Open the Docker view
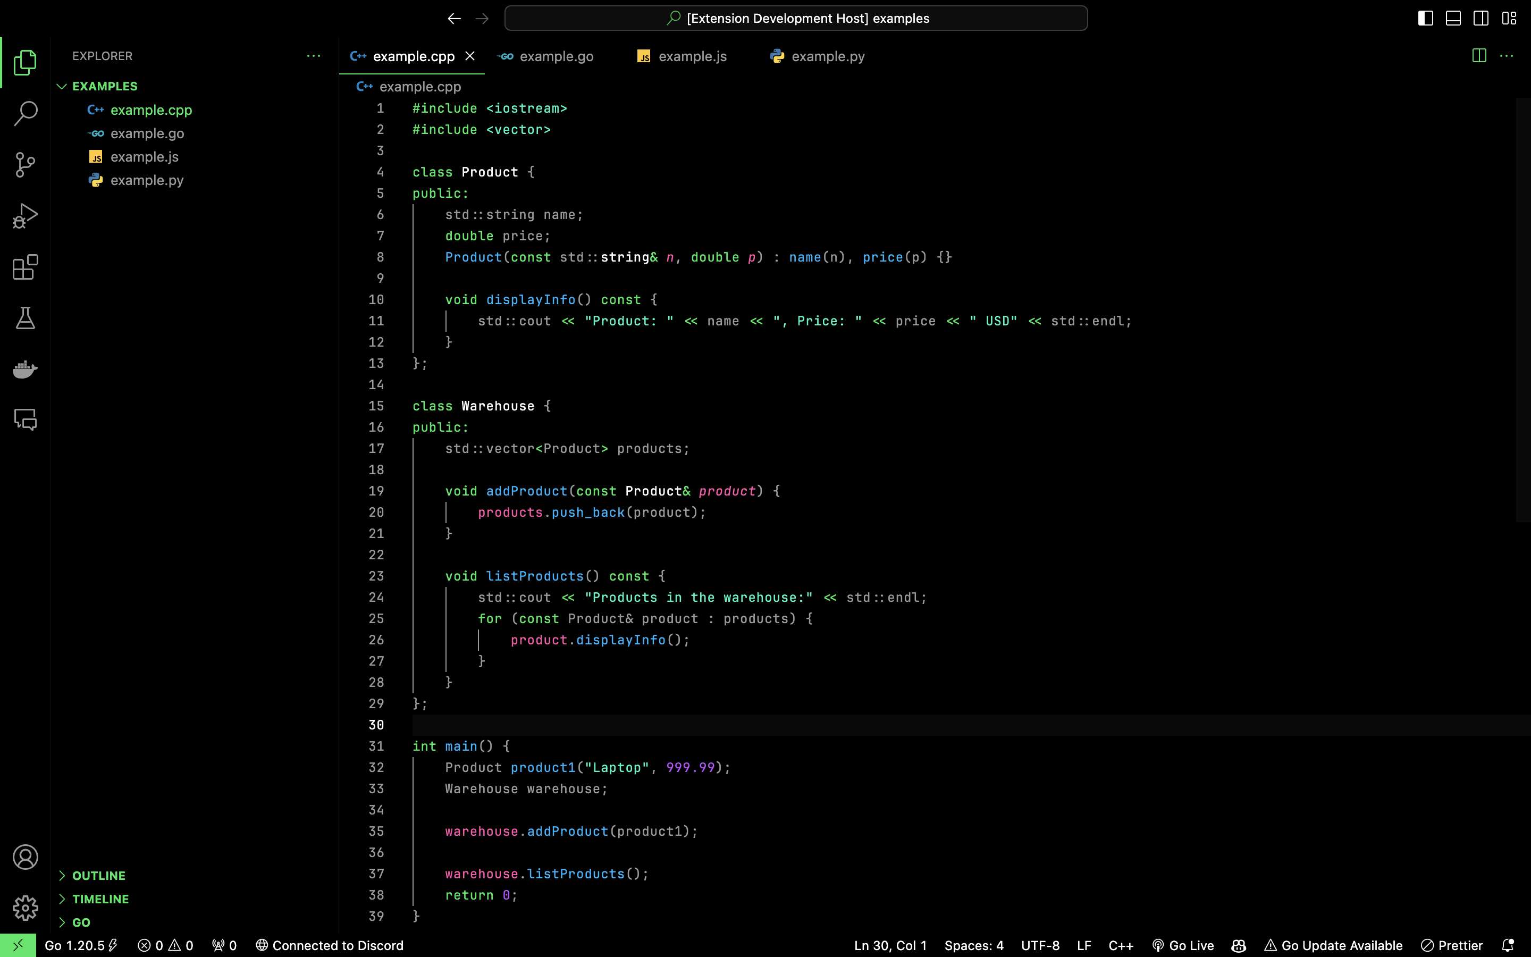This screenshot has width=1531, height=957. 26,369
